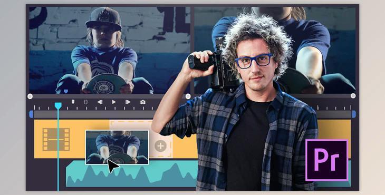The width and height of the screenshot is (385, 195).
Task: Capture a frame with the camera icon
Action: pyautogui.click(x=142, y=102)
